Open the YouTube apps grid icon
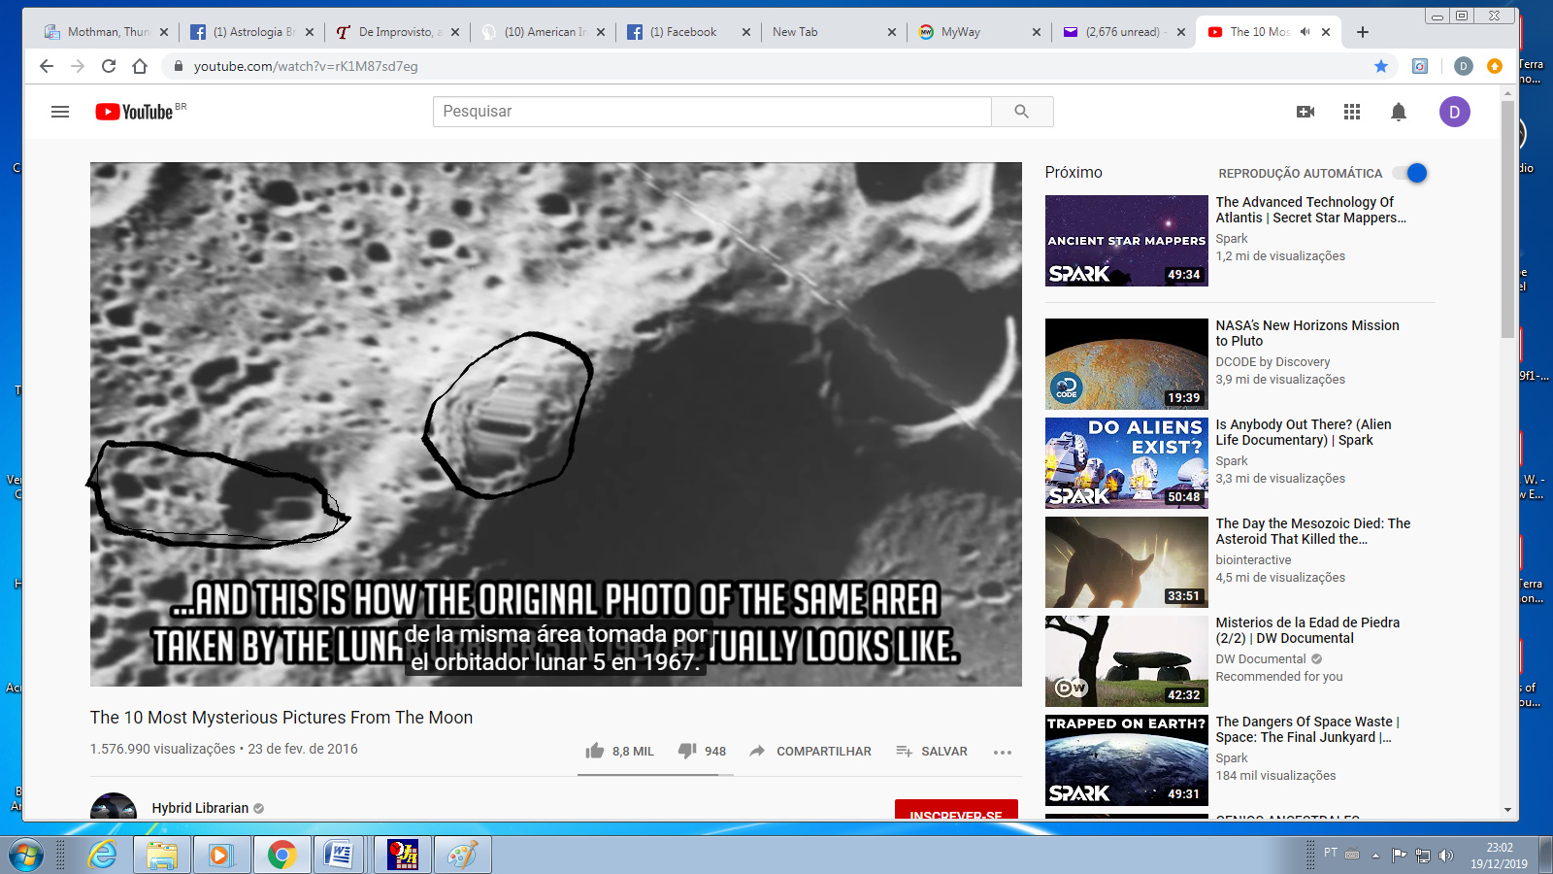This screenshot has width=1553, height=874. 1352,112
